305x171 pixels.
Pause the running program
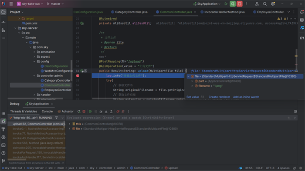pyautogui.click(x=96, y=112)
